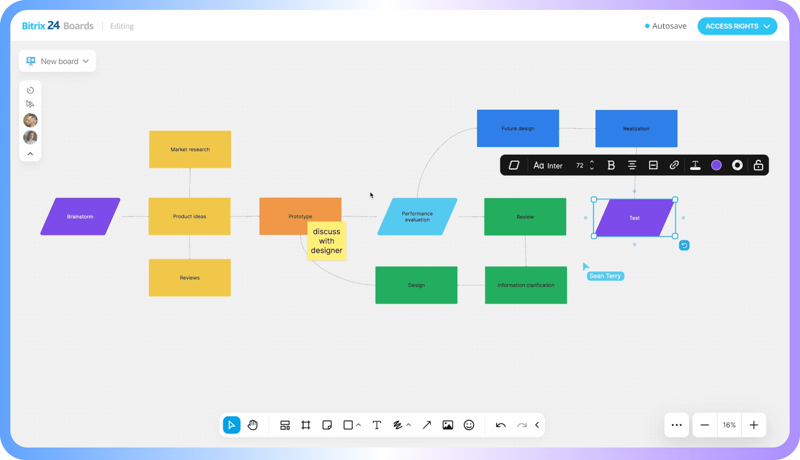This screenshot has width=800, height=460.
Task: Open the emoji picker
Action: (469, 425)
